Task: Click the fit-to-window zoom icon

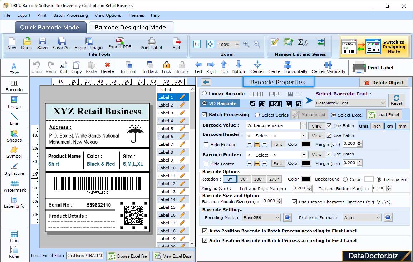Action: (210, 44)
